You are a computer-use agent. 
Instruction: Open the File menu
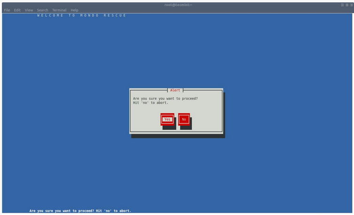(7, 10)
